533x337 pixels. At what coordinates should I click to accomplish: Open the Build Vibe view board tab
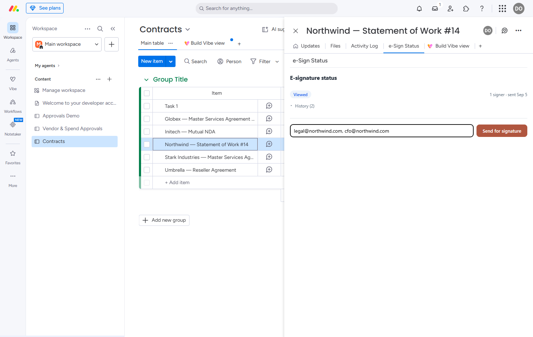pos(205,43)
